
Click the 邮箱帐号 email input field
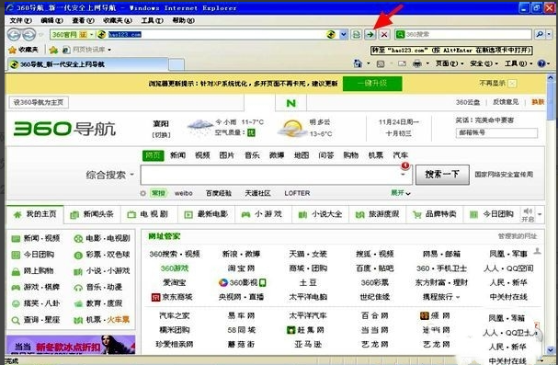(x=496, y=133)
